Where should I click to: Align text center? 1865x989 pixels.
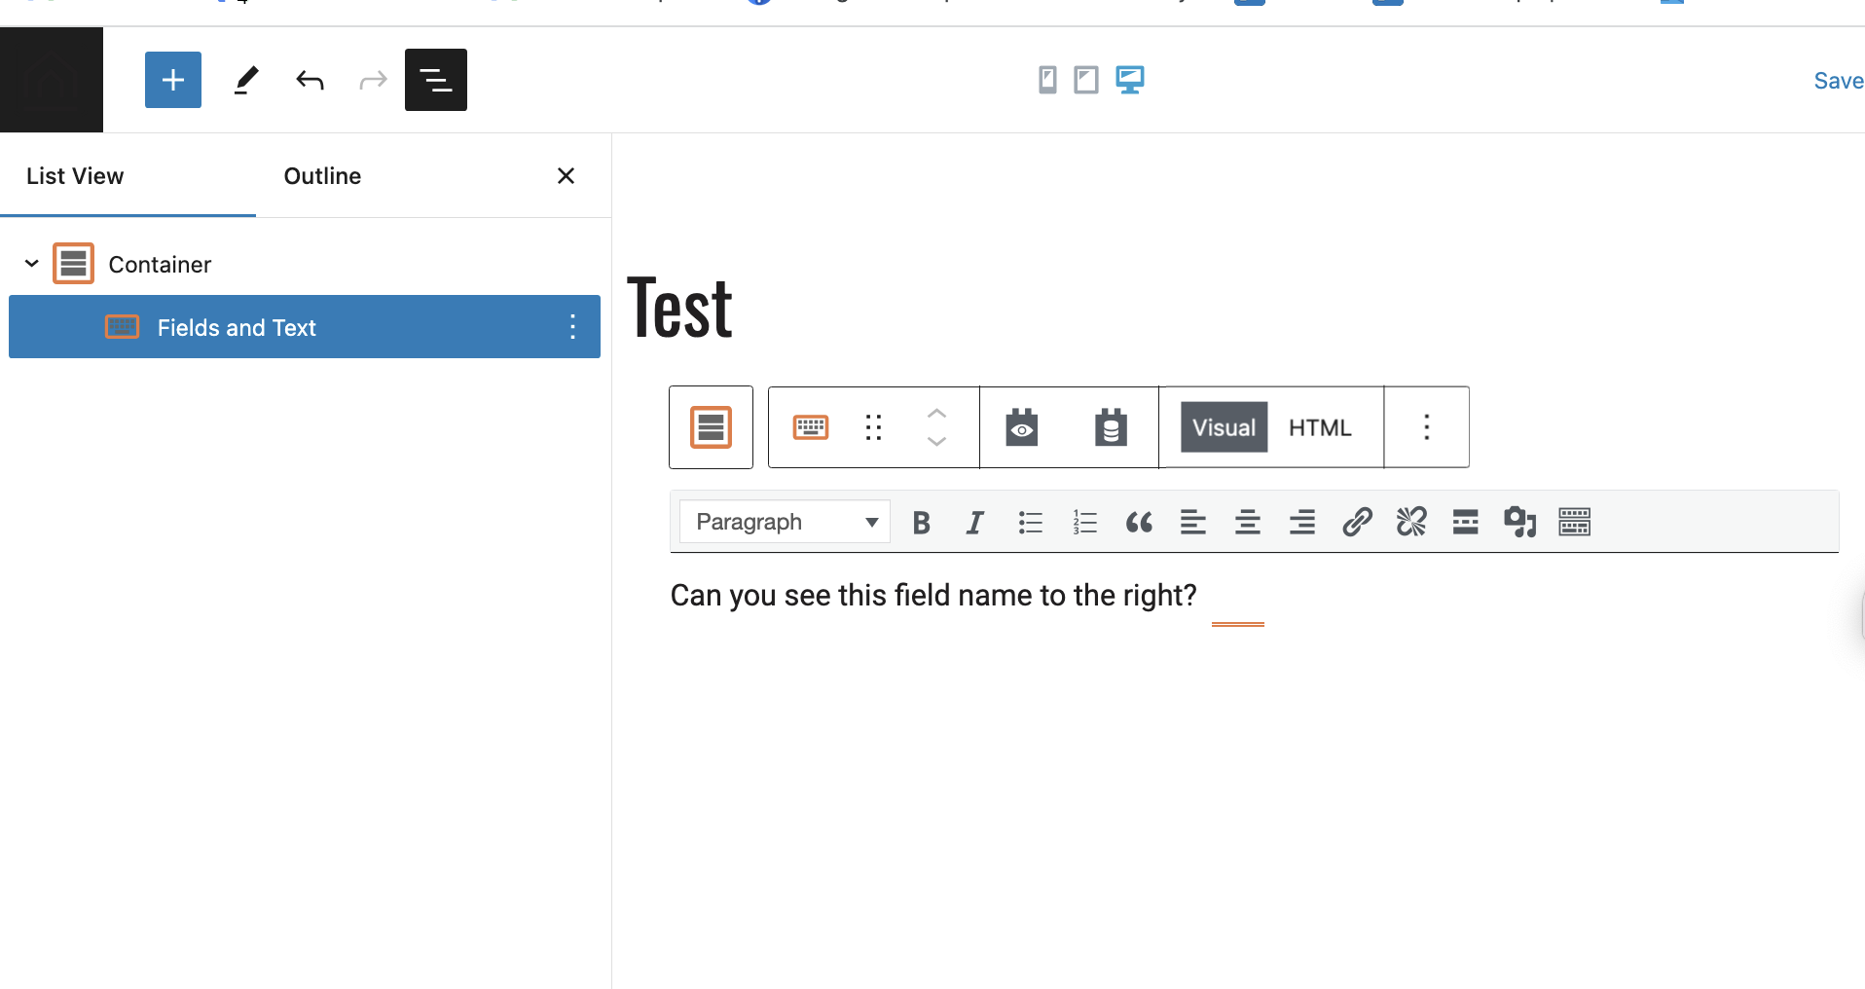pyautogui.click(x=1248, y=523)
